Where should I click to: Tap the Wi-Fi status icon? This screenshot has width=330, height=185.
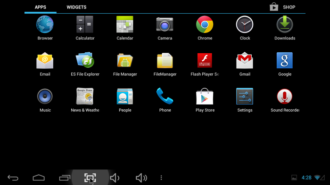pos(317,177)
